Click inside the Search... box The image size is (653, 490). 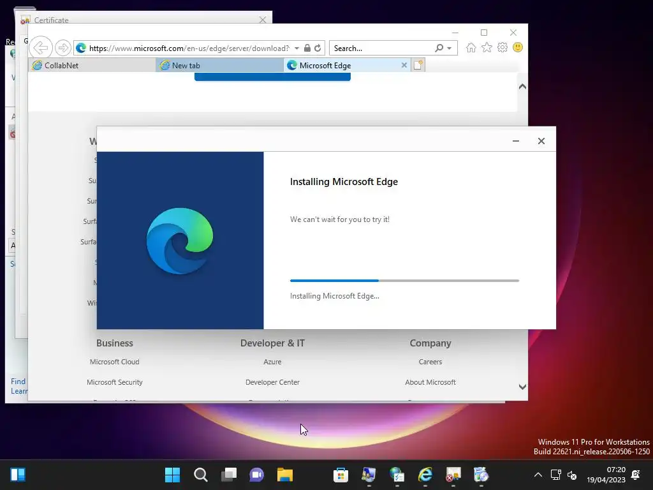[x=383, y=48]
